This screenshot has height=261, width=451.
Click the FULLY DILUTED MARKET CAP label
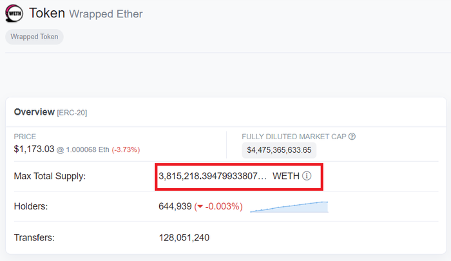pos(294,137)
